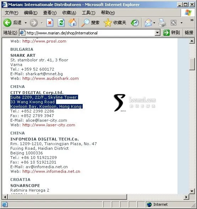Click the SONARSCOPE heading

(x=25, y=186)
